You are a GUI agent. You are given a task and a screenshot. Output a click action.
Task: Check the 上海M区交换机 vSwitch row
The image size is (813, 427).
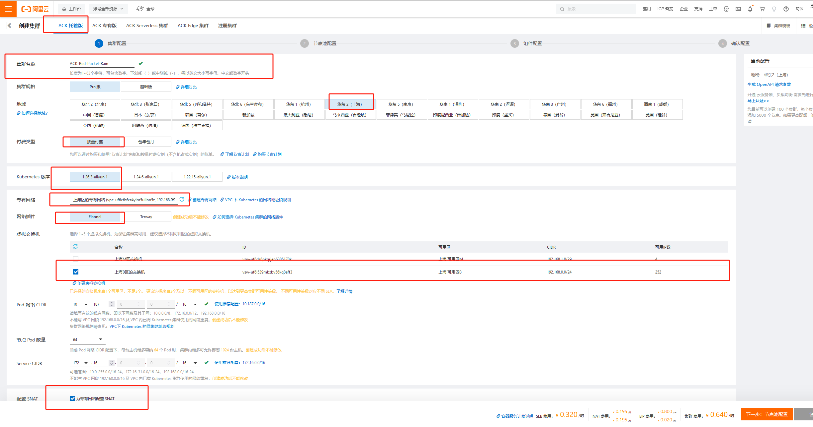[x=76, y=259]
